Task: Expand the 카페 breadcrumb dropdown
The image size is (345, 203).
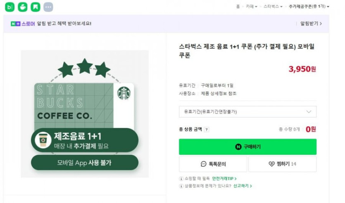Action: tap(252, 7)
